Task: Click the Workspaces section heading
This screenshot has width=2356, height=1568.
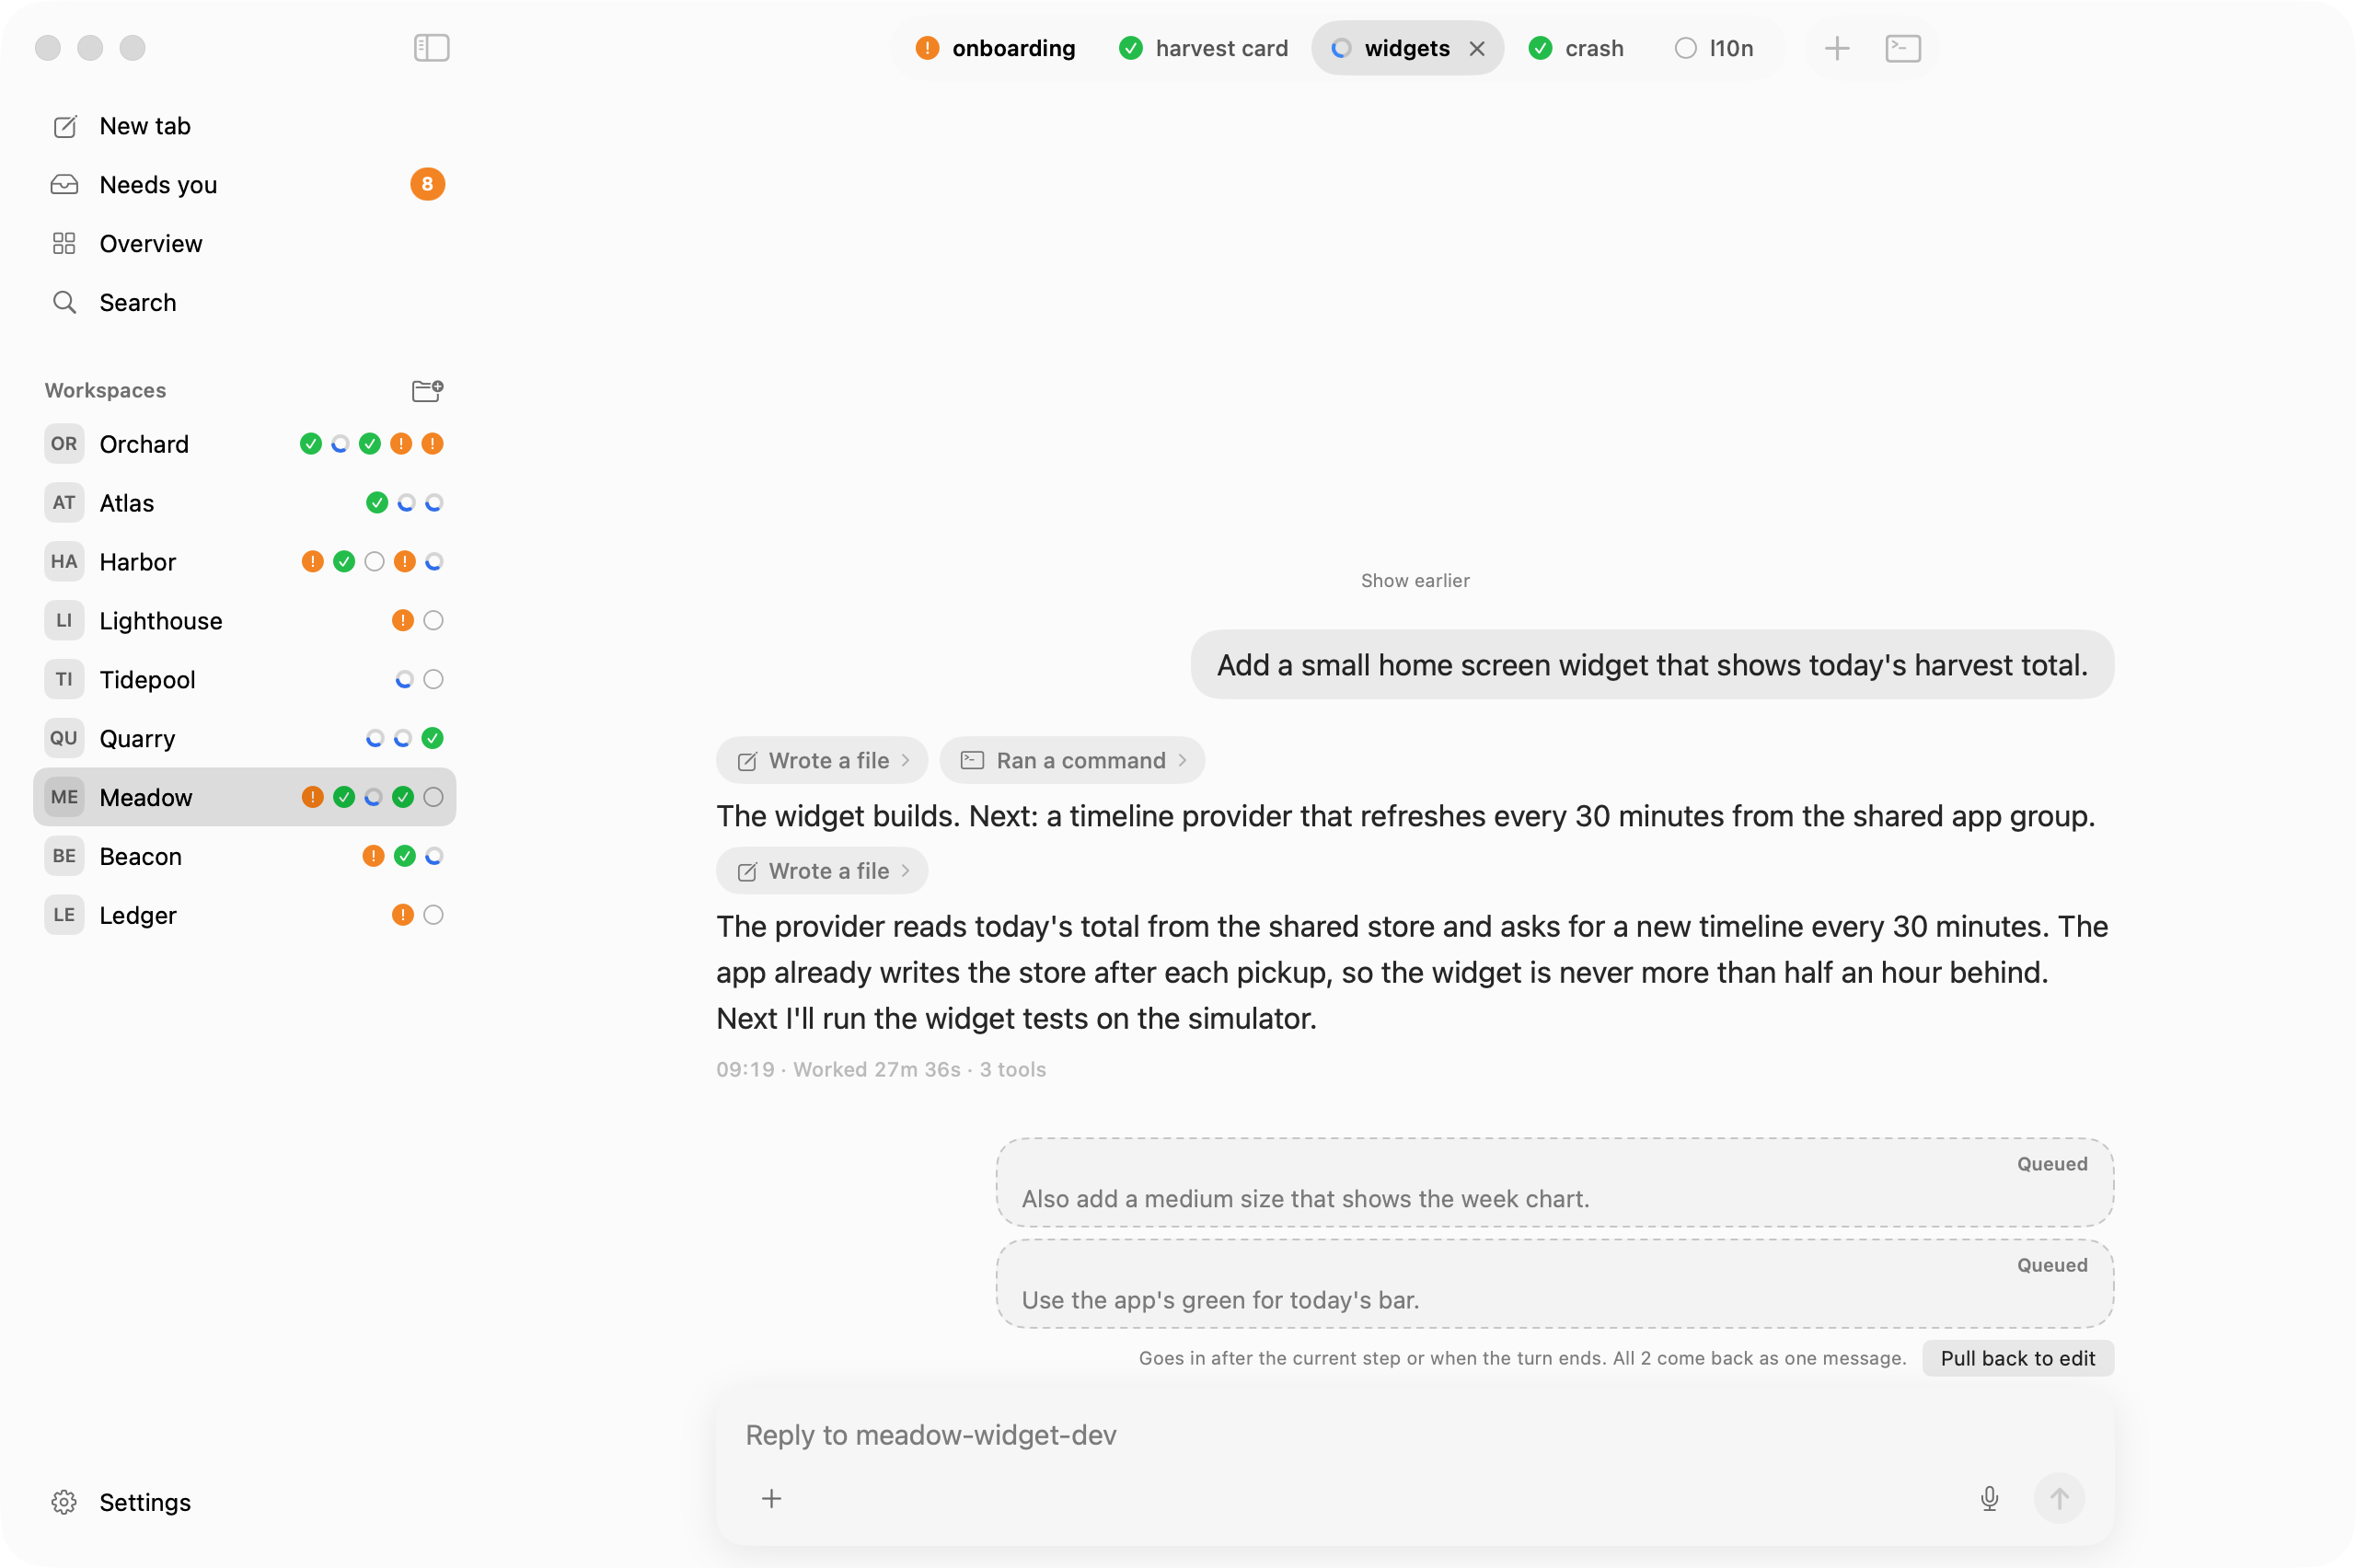Action: click(105, 391)
